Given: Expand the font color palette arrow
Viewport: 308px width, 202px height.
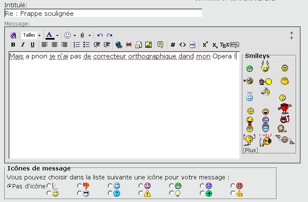Looking at the screenshot, I should pos(57,35).
